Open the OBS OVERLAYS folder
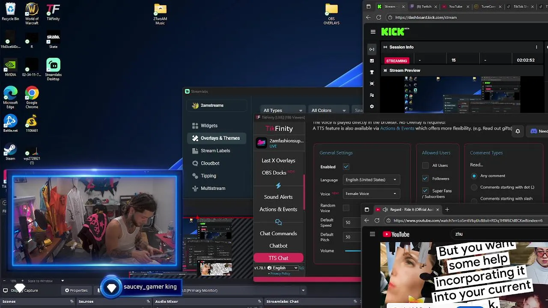 [331, 14]
